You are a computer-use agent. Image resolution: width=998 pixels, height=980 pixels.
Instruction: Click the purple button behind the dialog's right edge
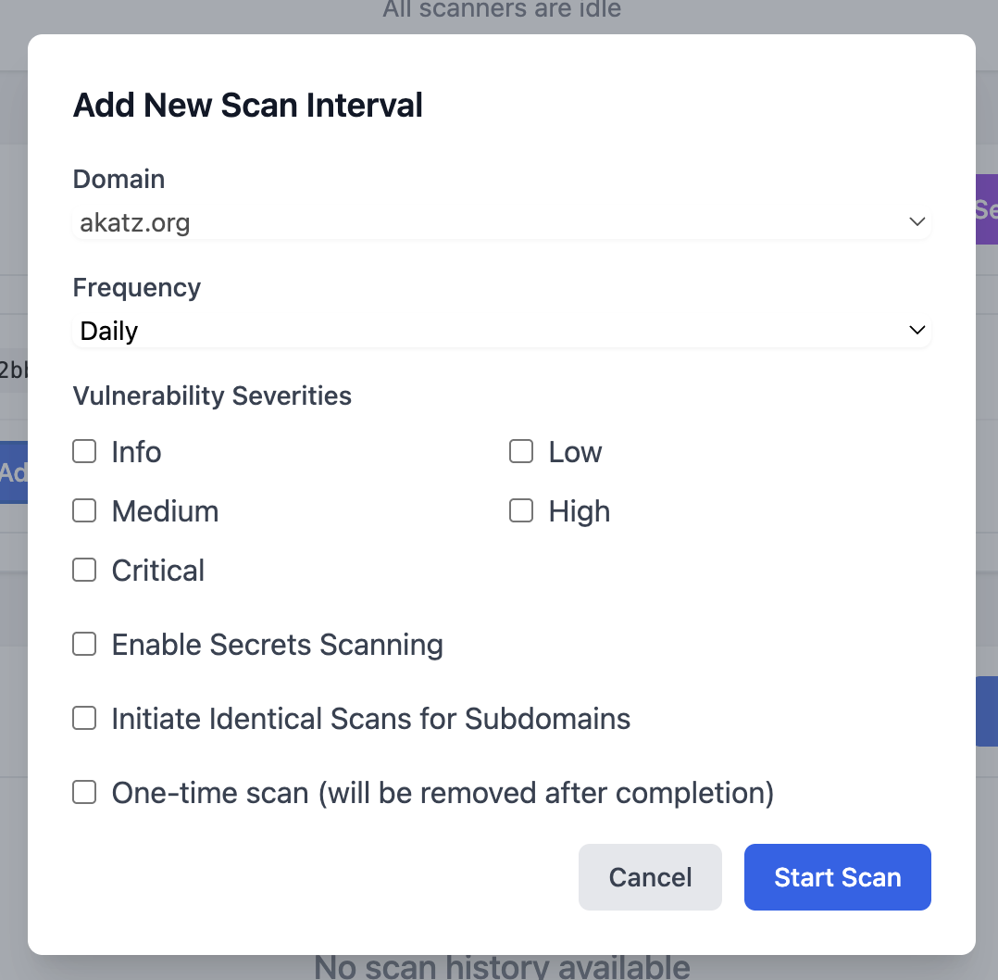pos(986,209)
